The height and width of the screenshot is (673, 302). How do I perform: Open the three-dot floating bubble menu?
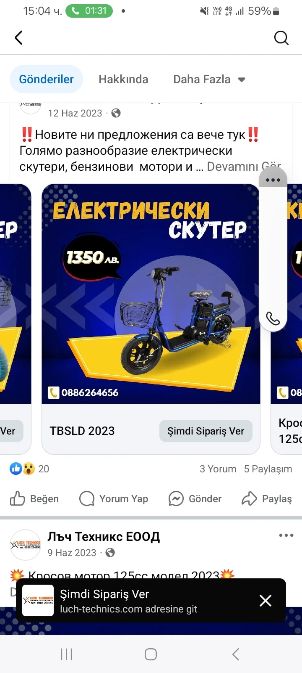[273, 180]
